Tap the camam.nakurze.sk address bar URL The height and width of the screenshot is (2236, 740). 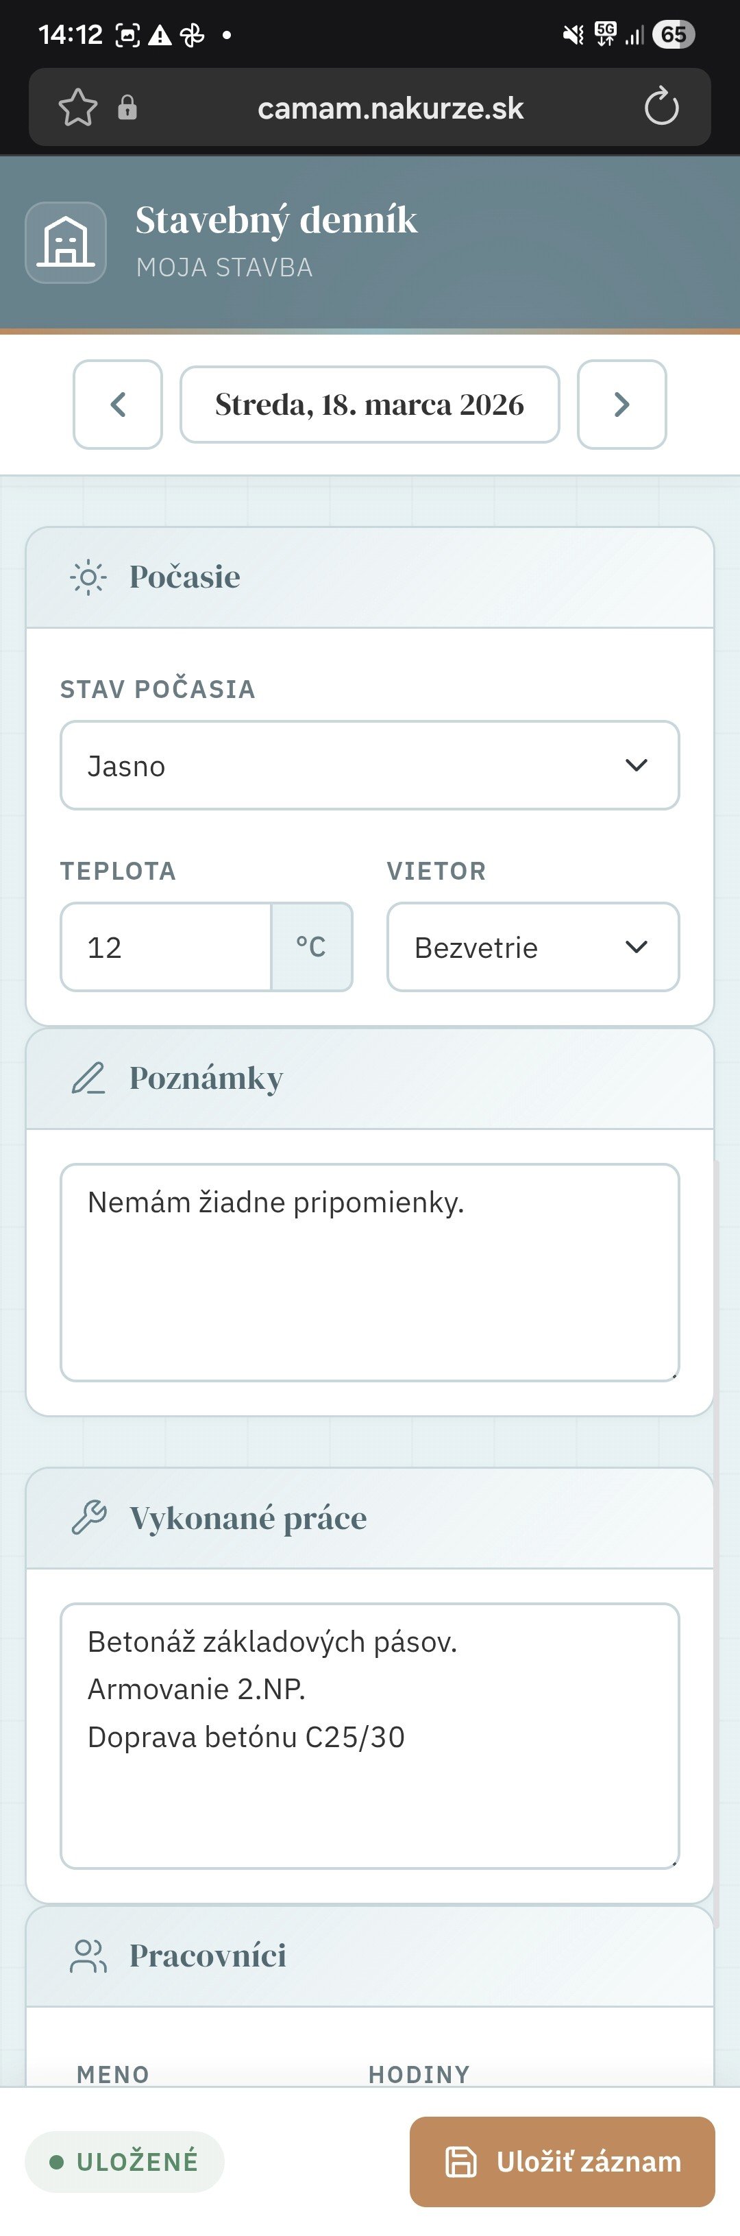click(391, 108)
